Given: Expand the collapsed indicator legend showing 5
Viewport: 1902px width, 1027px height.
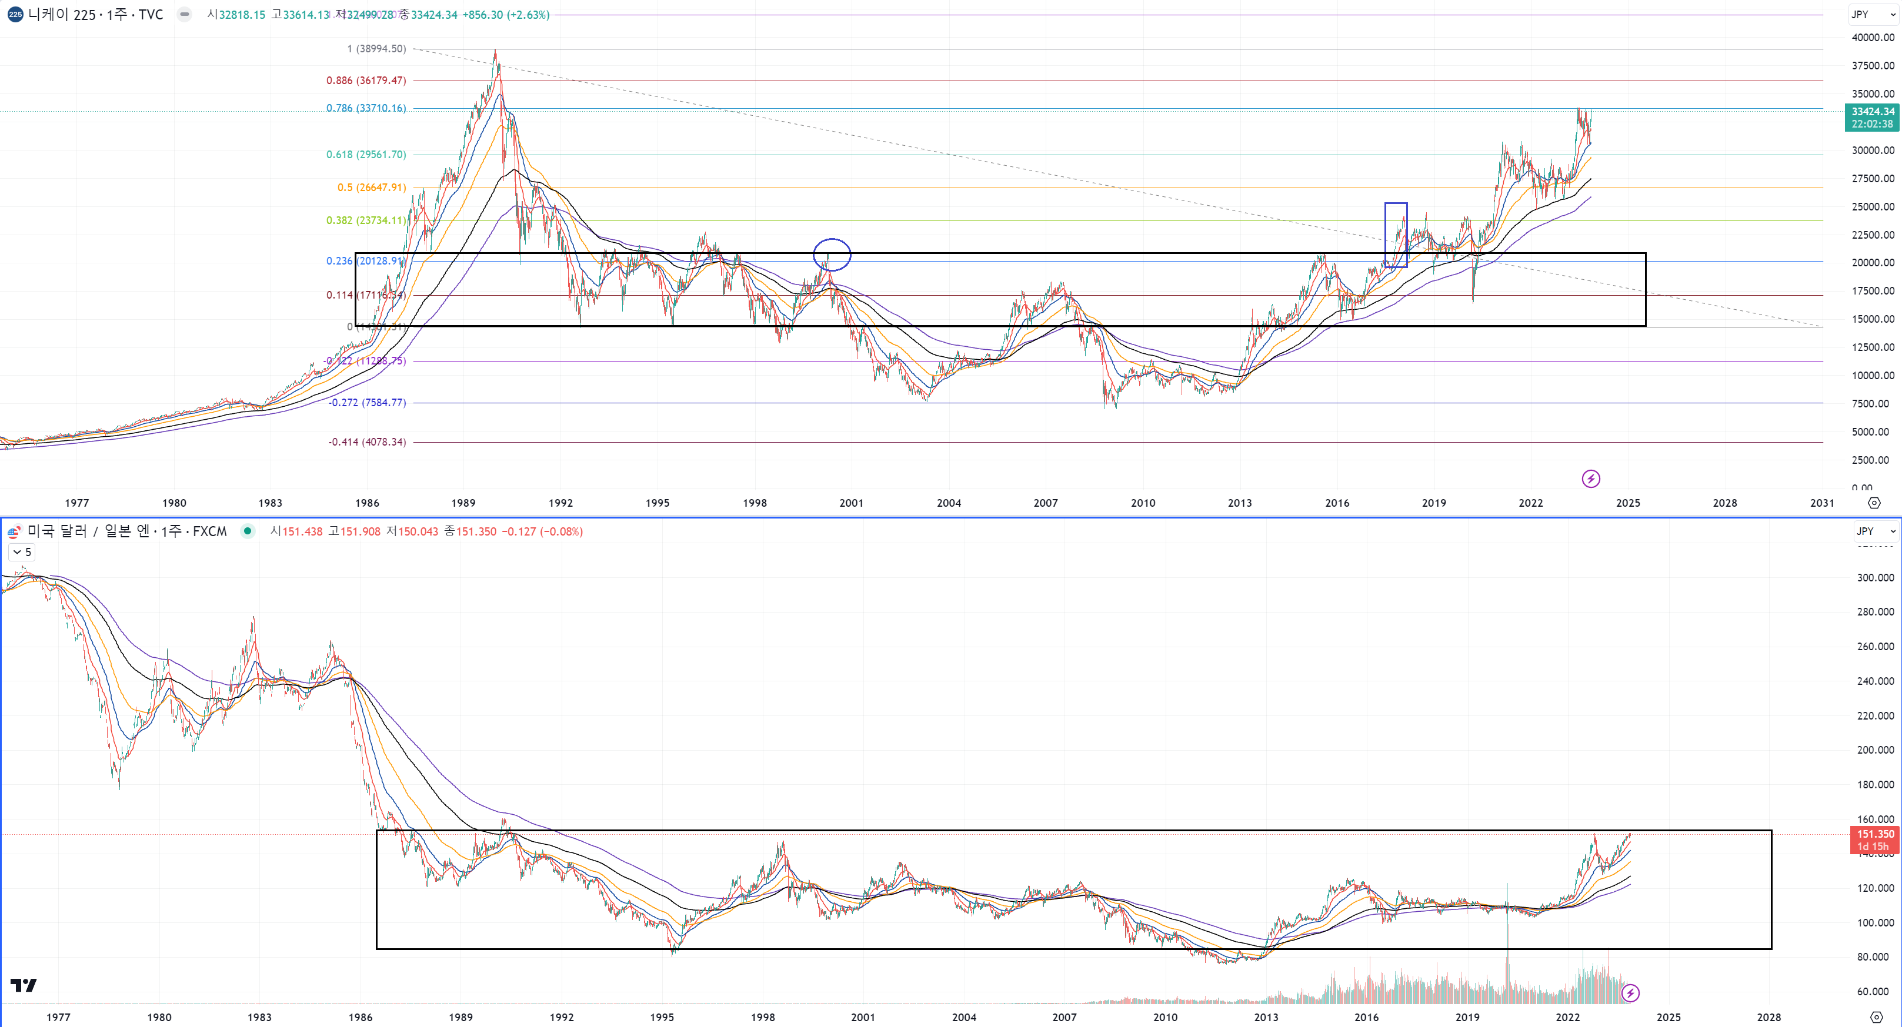Looking at the screenshot, I should (21, 552).
